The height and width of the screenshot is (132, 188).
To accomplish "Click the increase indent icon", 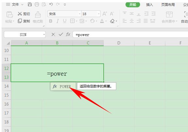I will tap(153, 14).
